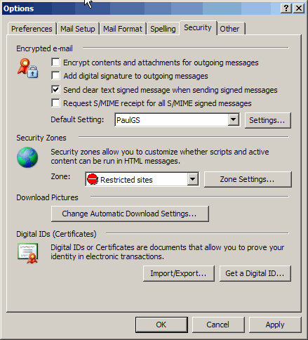Click the question mark help button in title bar
This screenshot has width=308, height=340.
coord(286,8)
